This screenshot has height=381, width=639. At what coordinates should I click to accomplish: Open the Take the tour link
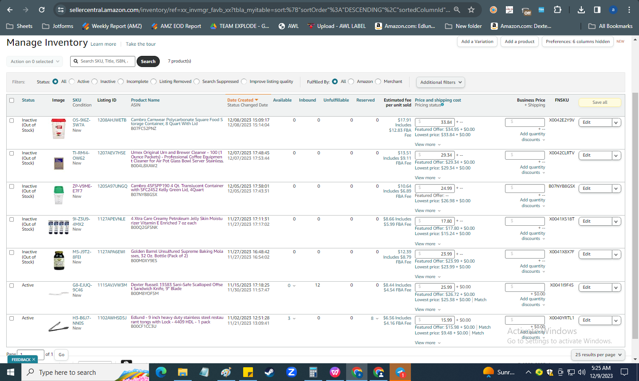click(141, 44)
